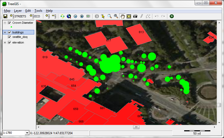This screenshot has height=138, width=224.
Task: Select the second magnifier zoom tool
Action: point(116,16)
